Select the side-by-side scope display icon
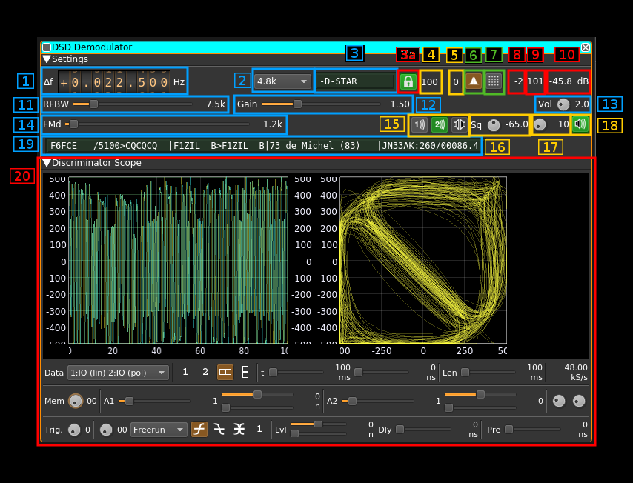The width and height of the screenshot is (633, 483). pos(225,372)
